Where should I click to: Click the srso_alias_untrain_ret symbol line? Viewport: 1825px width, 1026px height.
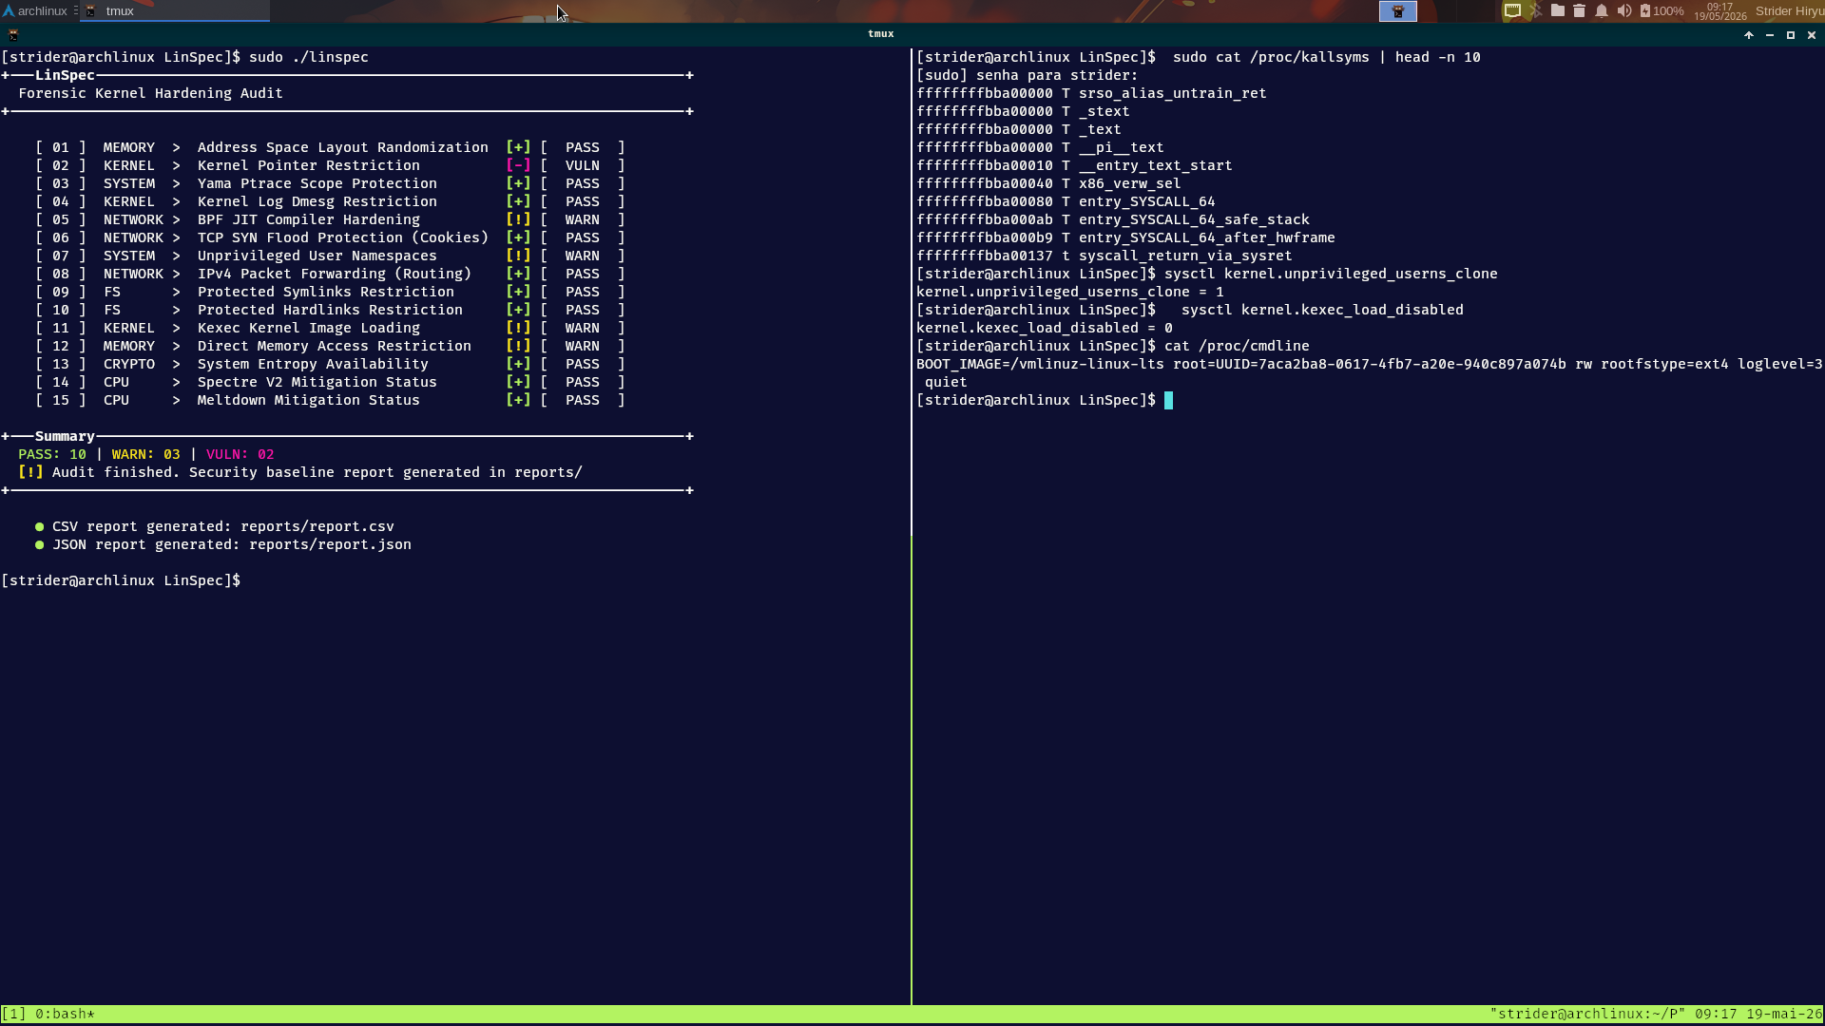tap(1091, 93)
